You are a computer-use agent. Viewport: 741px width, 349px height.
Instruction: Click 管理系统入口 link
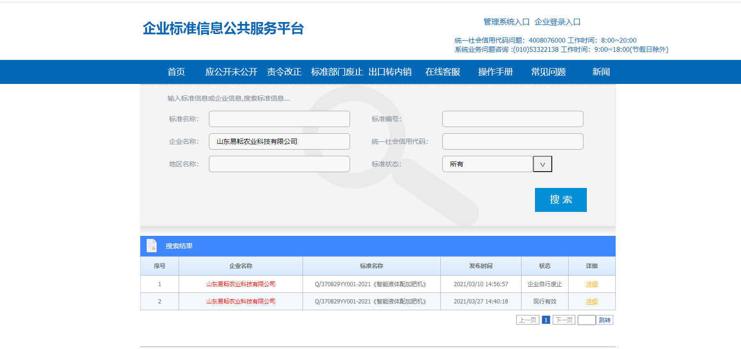[x=506, y=22]
